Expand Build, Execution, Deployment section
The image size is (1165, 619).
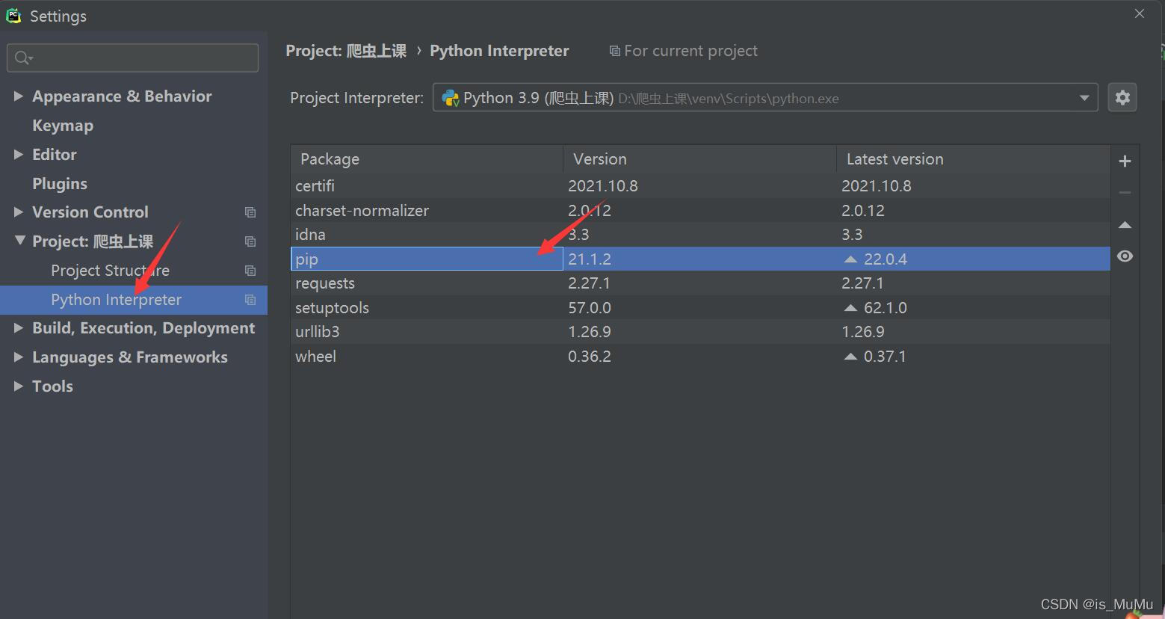point(19,327)
